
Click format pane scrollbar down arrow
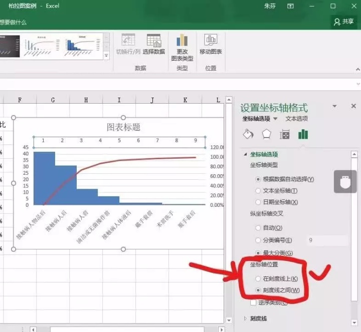coord(354,322)
